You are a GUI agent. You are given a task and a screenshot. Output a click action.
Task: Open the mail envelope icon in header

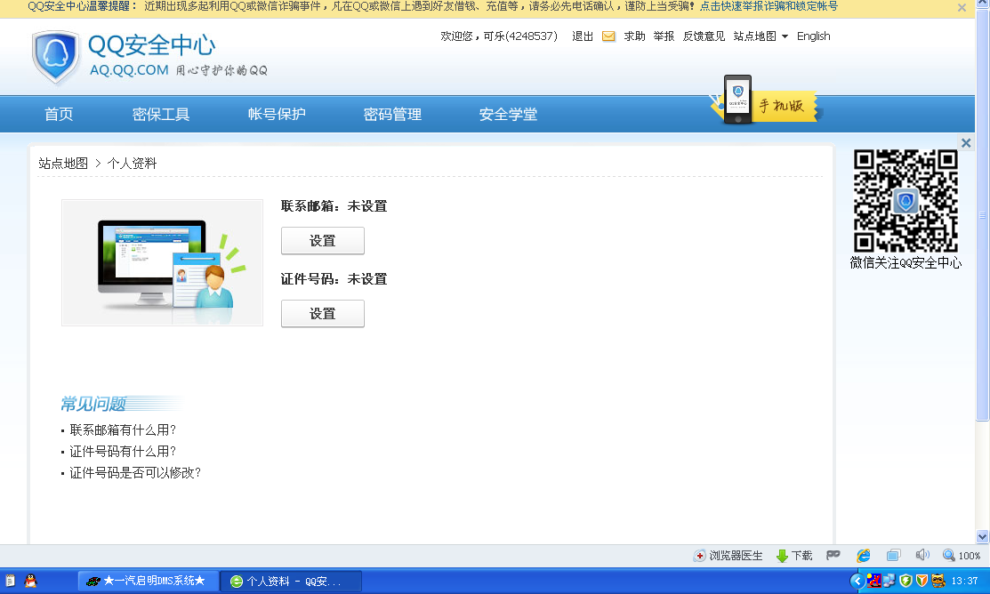(608, 36)
